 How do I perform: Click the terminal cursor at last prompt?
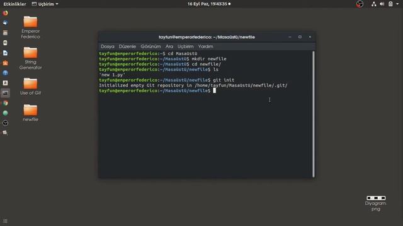point(214,90)
